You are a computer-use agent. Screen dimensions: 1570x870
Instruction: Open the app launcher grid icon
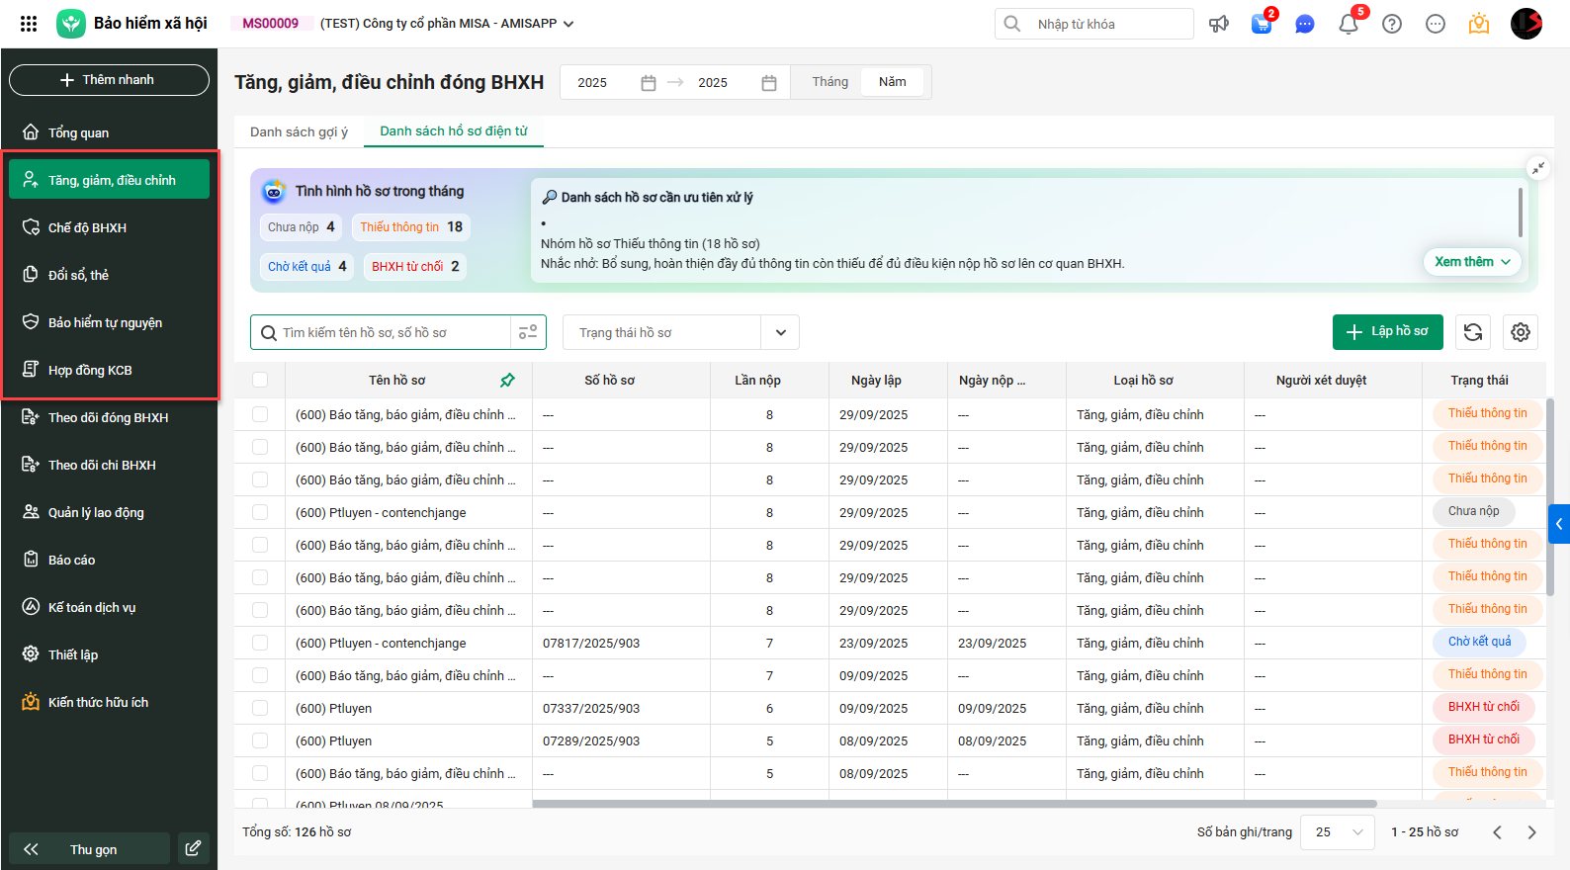coord(29,24)
